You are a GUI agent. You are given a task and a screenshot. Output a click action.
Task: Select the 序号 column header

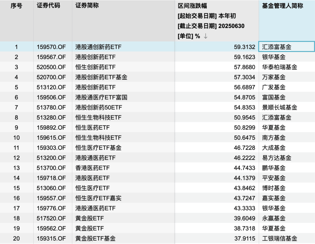(x=16, y=6)
